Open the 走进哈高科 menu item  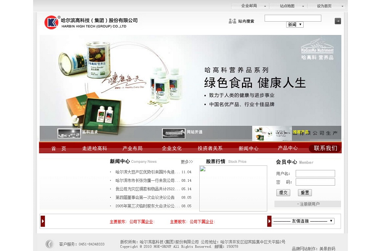pos(94,148)
